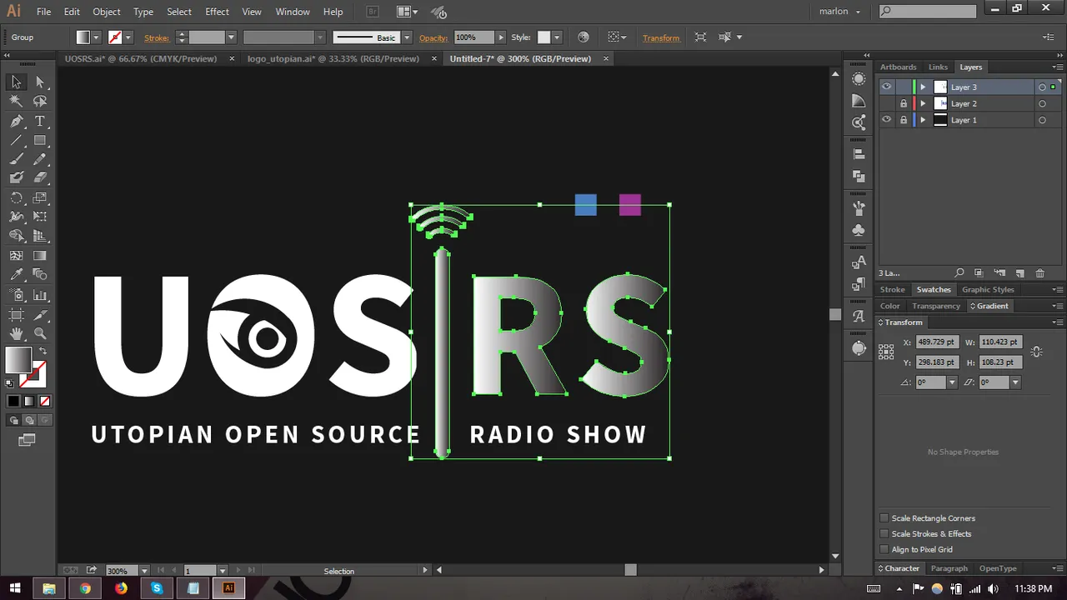
Task: Click the fill color box in tools panel
Action: click(x=18, y=360)
